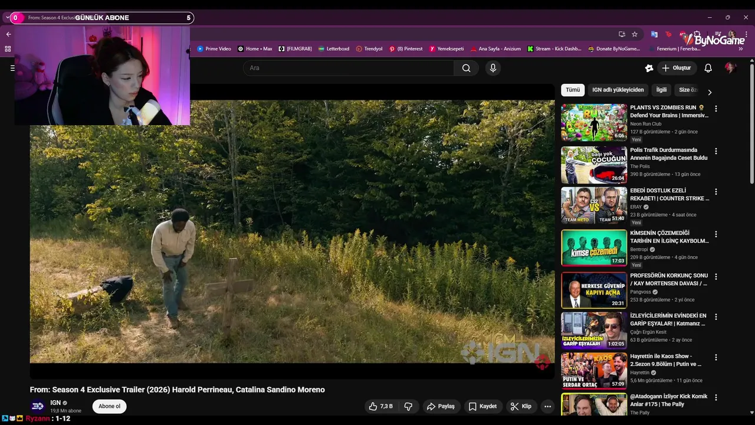
Task: Click the Paylaş share button
Action: (441, 406)
